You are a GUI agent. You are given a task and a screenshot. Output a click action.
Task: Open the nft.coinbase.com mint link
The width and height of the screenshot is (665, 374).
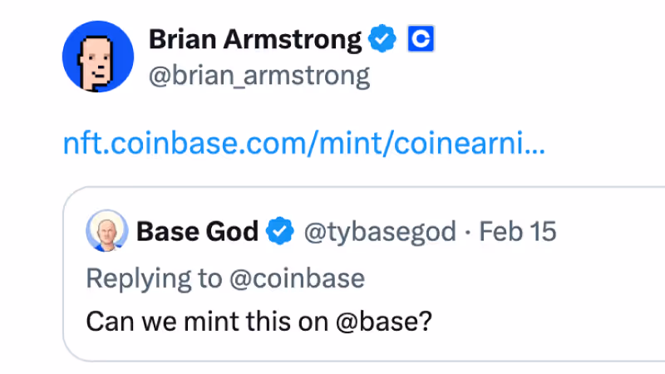pos(304,144)
